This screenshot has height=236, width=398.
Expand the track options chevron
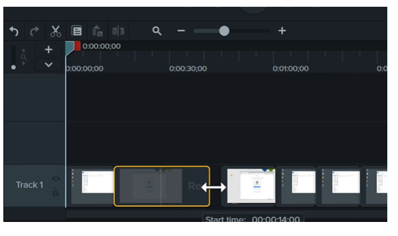(x=48, y=65)
